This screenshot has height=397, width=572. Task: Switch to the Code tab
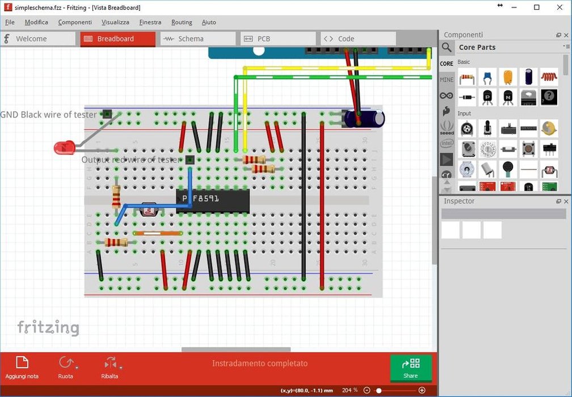click(358, 39)
